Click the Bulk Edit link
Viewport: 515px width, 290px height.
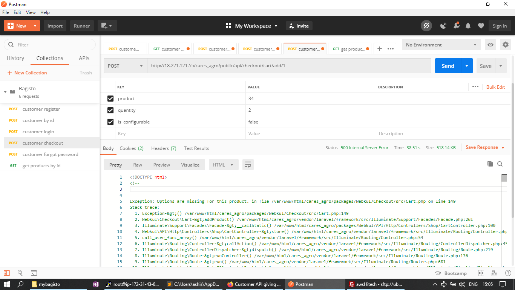coord(495,87)
